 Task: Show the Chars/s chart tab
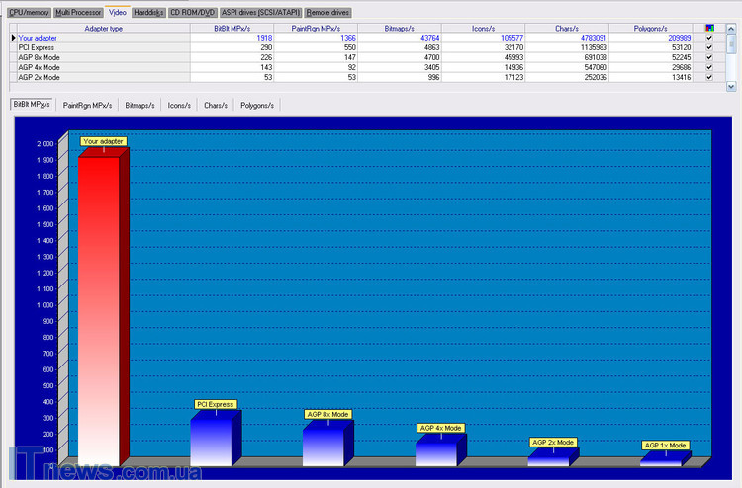[x=215, y=104]
